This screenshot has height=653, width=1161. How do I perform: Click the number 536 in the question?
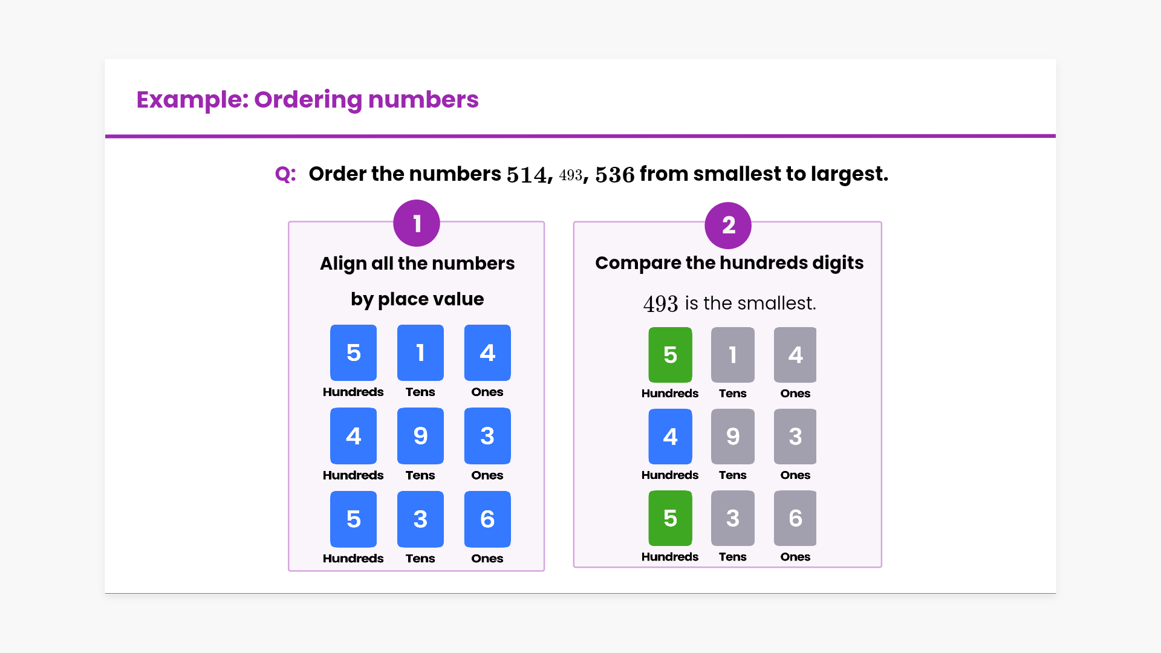pyautogui.click(x=614, y=175)
